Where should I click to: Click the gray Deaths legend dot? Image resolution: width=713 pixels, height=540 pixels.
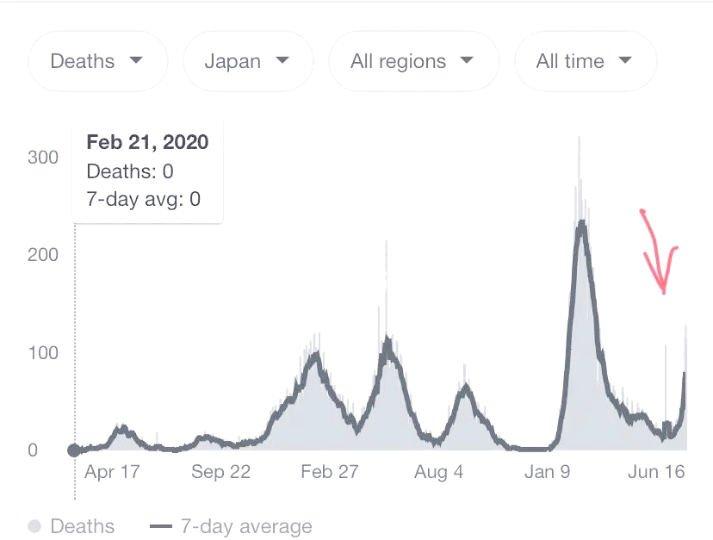point(34,526)
